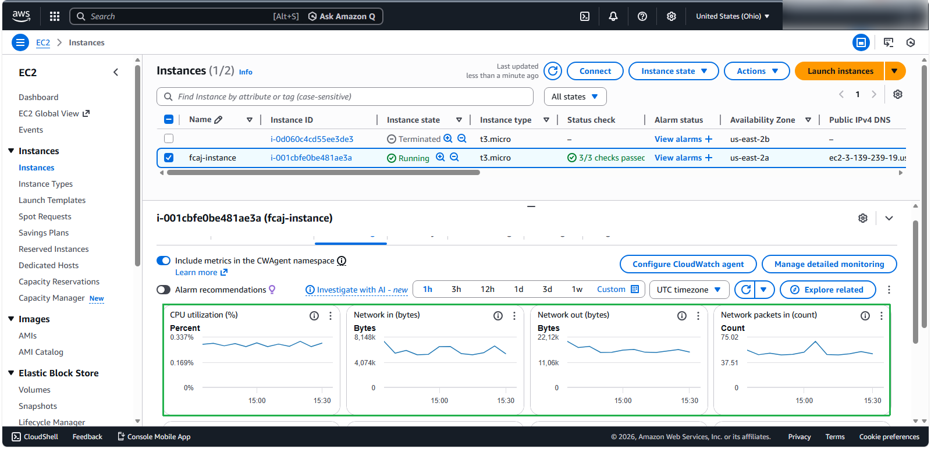Toggle Include metrics in CWAgent namespace
This screenshot has height=449, width=931.
click(164, 261)
